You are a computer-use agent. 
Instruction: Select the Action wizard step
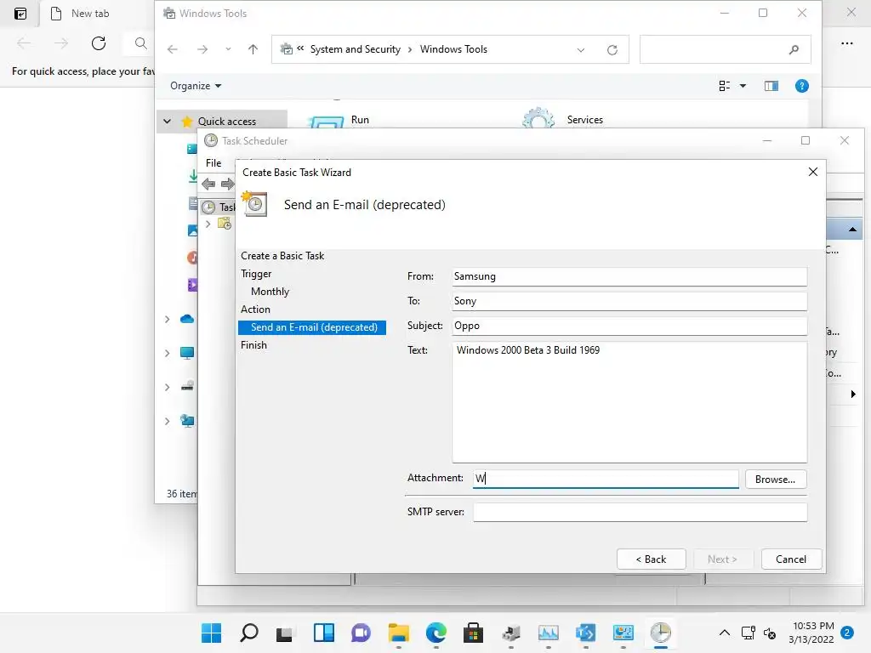pos(255,309)
